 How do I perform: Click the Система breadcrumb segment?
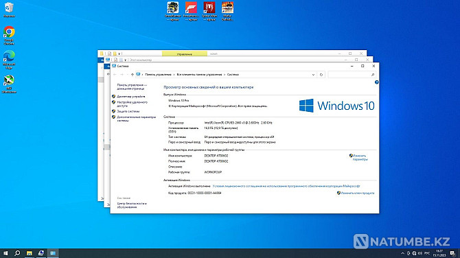tap(233, 75)
